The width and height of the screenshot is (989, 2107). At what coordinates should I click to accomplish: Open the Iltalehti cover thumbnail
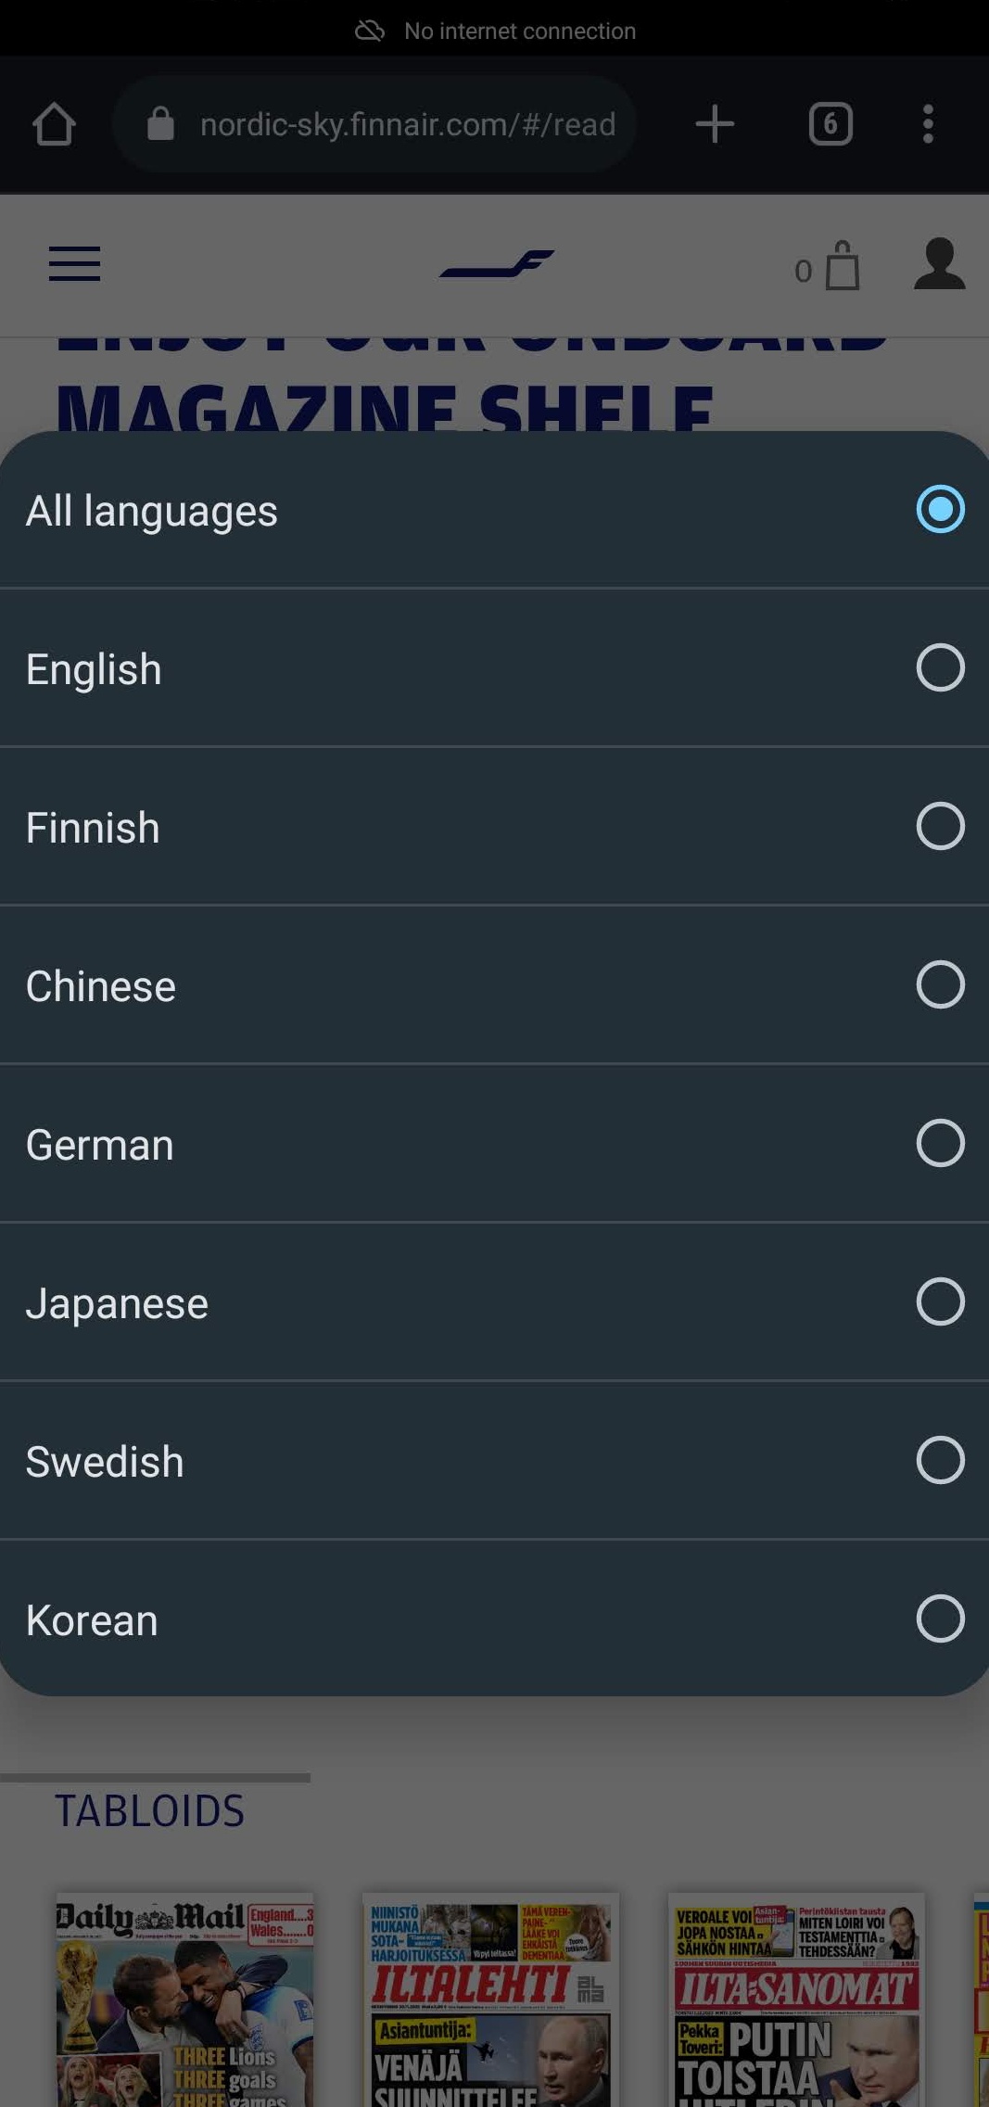coord(490,1999)
